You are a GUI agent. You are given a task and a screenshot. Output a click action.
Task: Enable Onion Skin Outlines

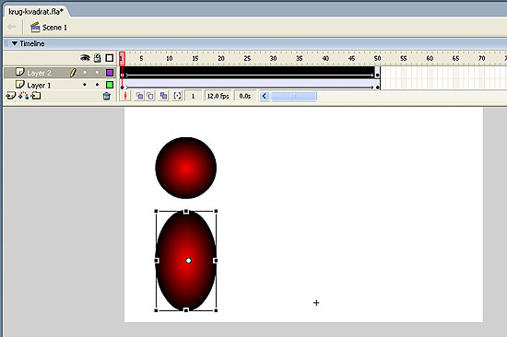(150, 96)
